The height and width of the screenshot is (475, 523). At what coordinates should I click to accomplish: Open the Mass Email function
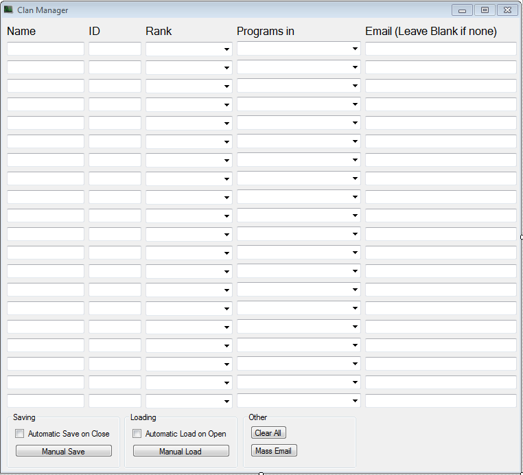click(x=273, y=451)
